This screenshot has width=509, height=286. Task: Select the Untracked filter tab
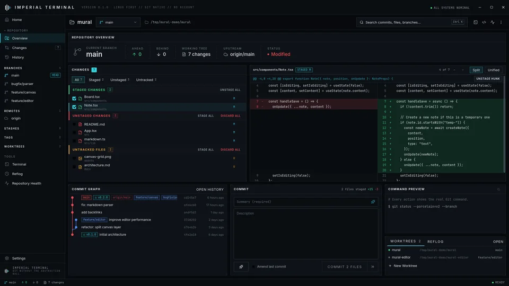point(146,80)
